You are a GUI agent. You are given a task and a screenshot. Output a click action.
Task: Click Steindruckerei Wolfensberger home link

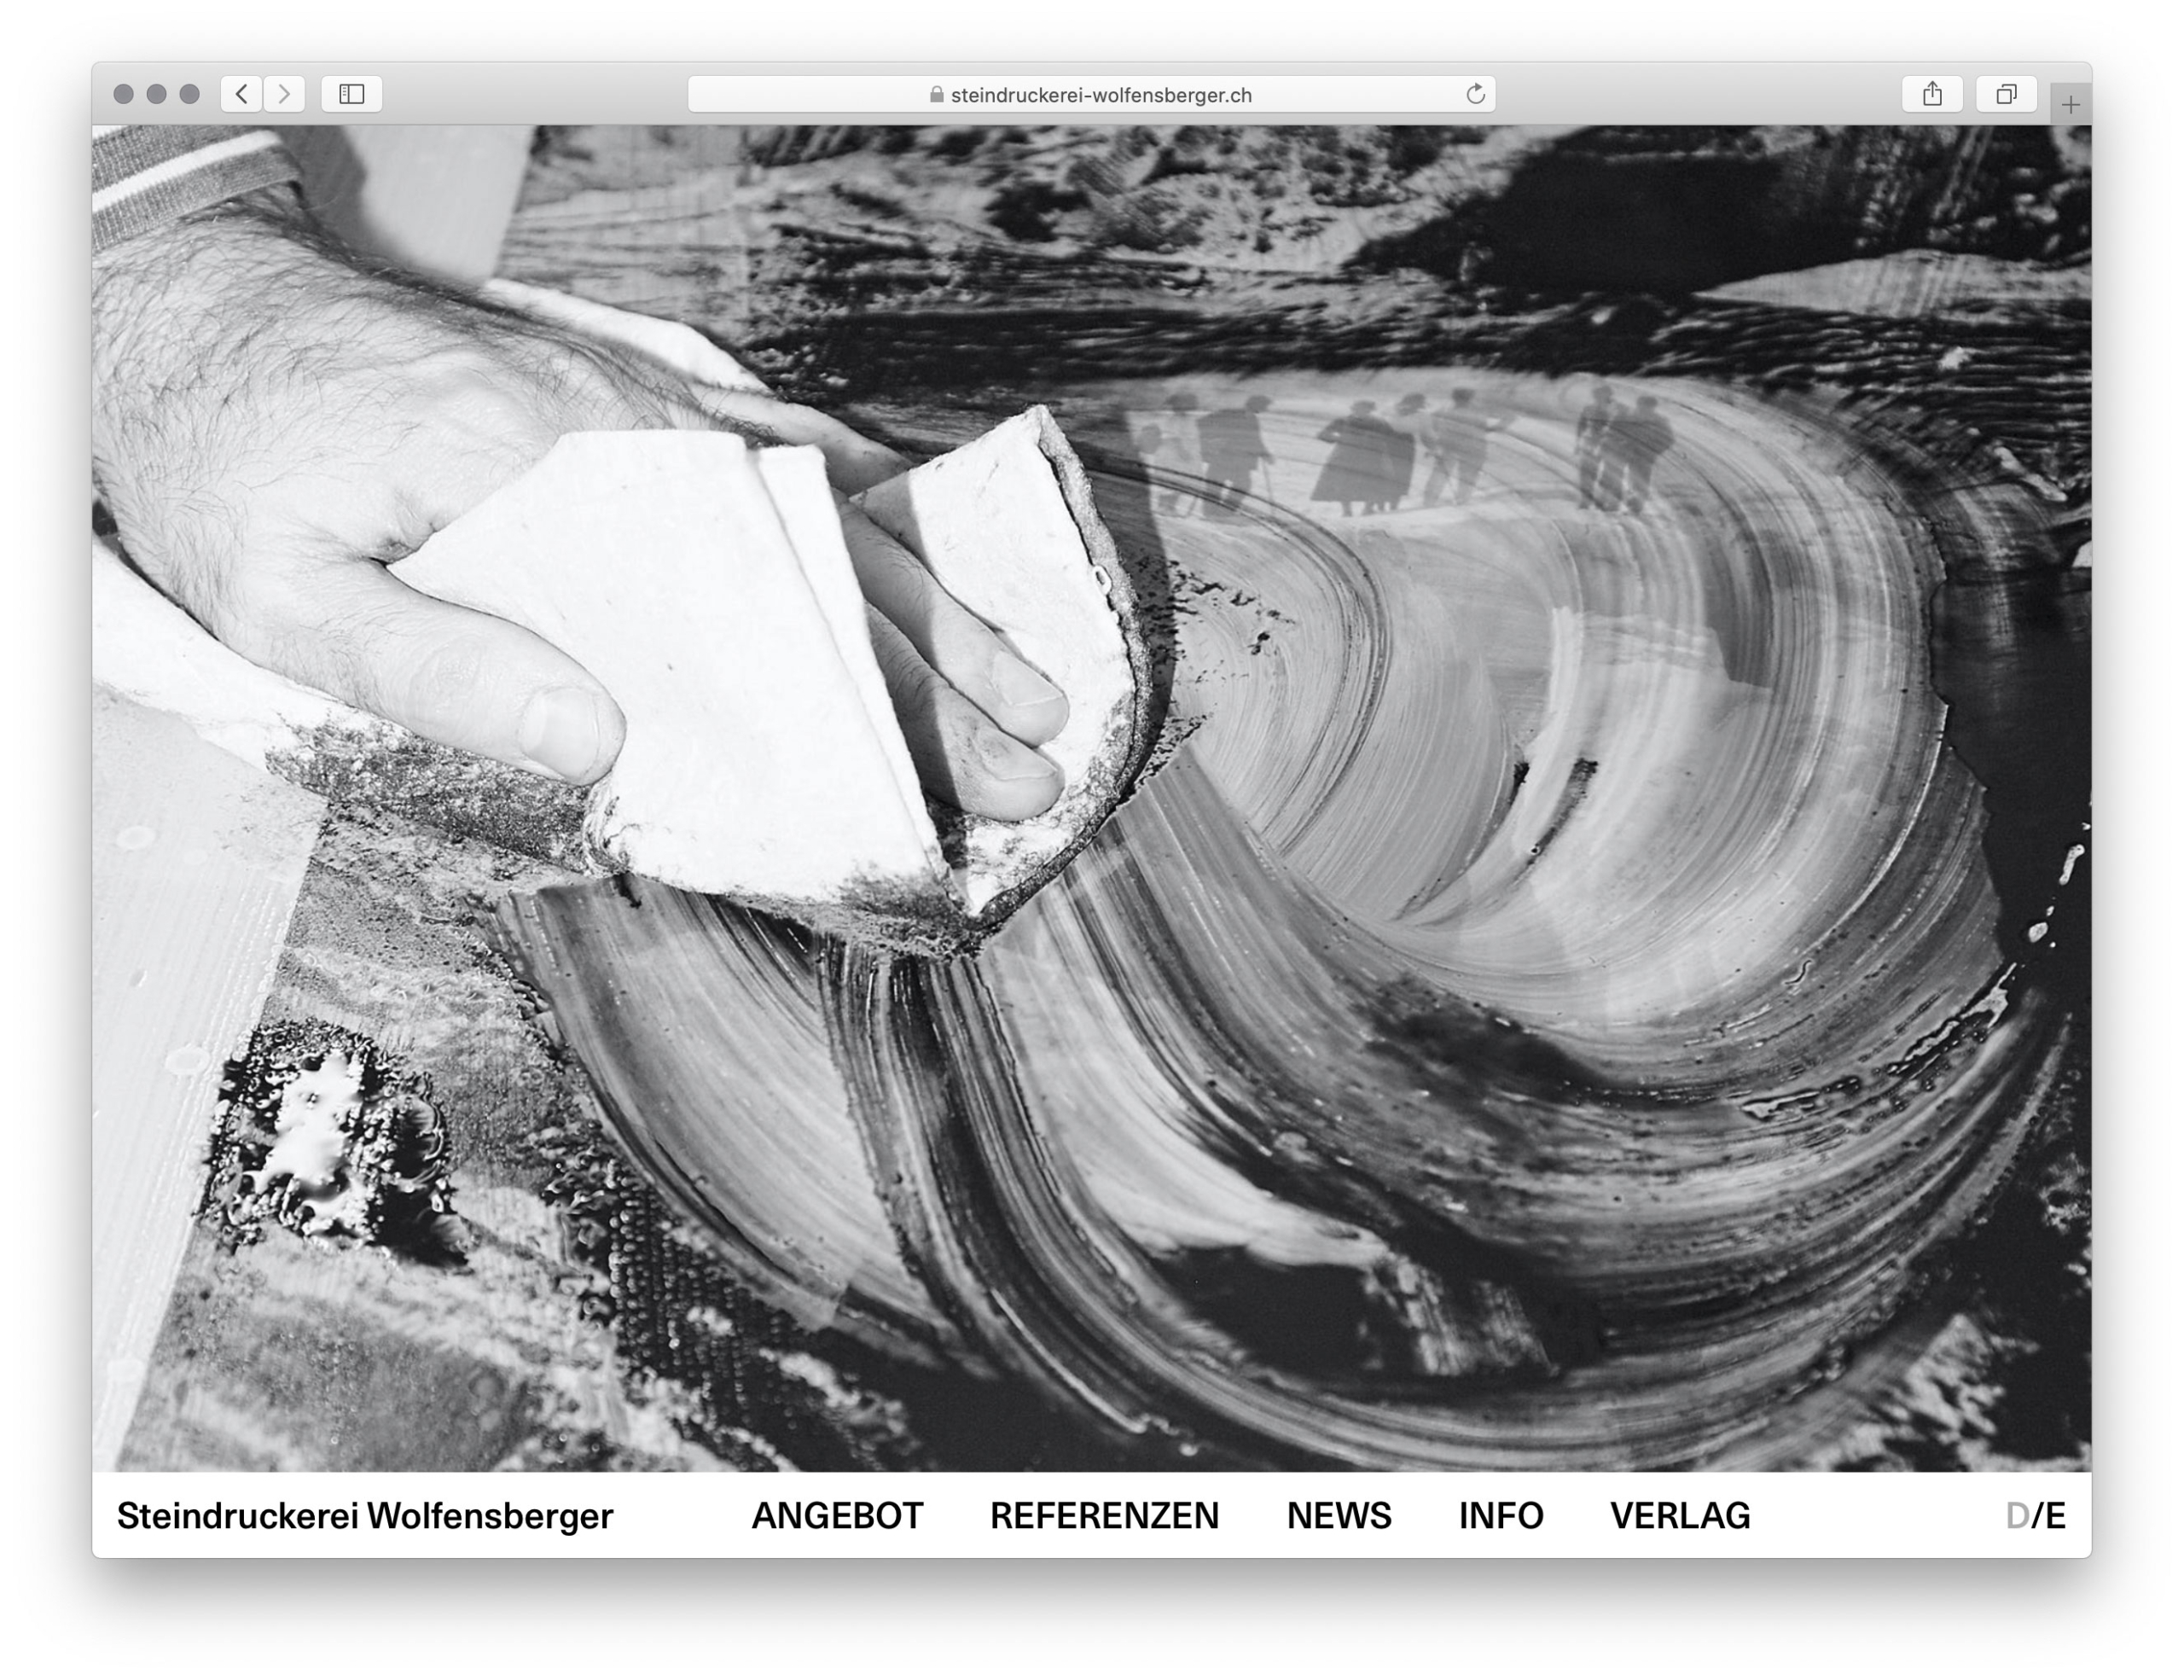[365, 1516]
